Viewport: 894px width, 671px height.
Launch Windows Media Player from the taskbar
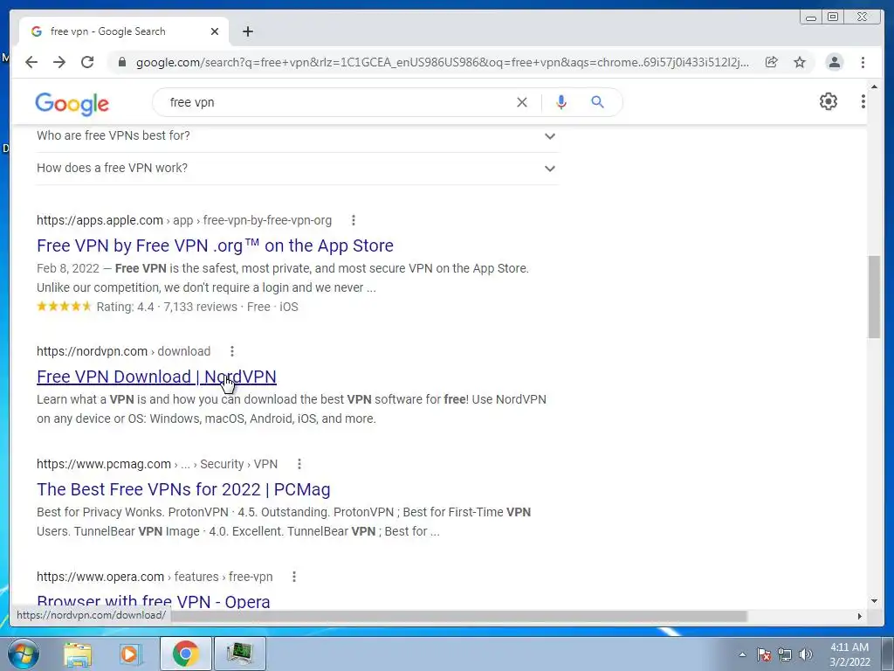tap(131, 654)
